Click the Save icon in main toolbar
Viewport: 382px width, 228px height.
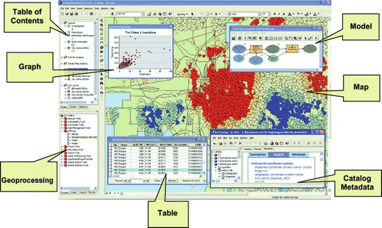pyautogui.click(x=72, y=14)
